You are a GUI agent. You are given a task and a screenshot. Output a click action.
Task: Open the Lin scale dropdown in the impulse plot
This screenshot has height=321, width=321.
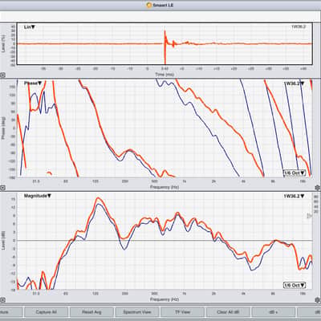(x=30, y=27)
